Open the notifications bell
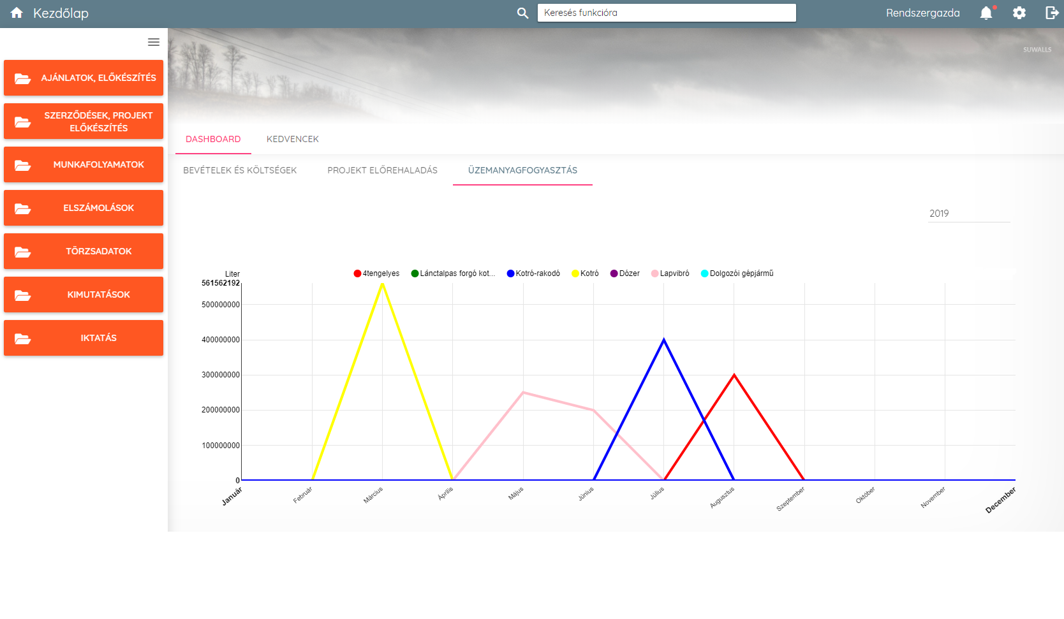Image resolution: width=1064 pixels, height=619 pixels. coord(986,13)
